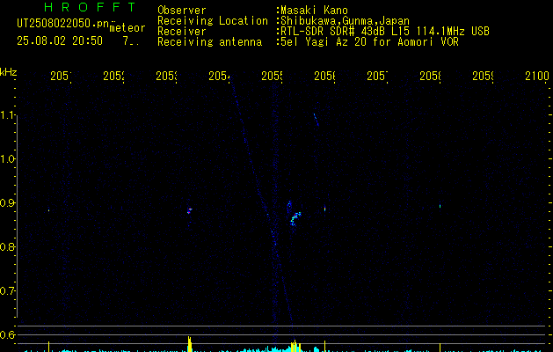Click the count value 7.. beside the date

click(x=131, y=40)
